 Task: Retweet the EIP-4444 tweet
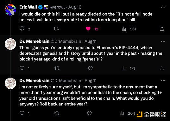point(57,68)
